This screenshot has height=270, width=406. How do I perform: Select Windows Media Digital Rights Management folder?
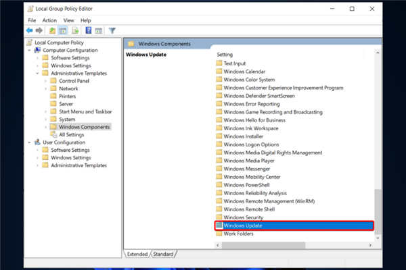click(273, 153)
